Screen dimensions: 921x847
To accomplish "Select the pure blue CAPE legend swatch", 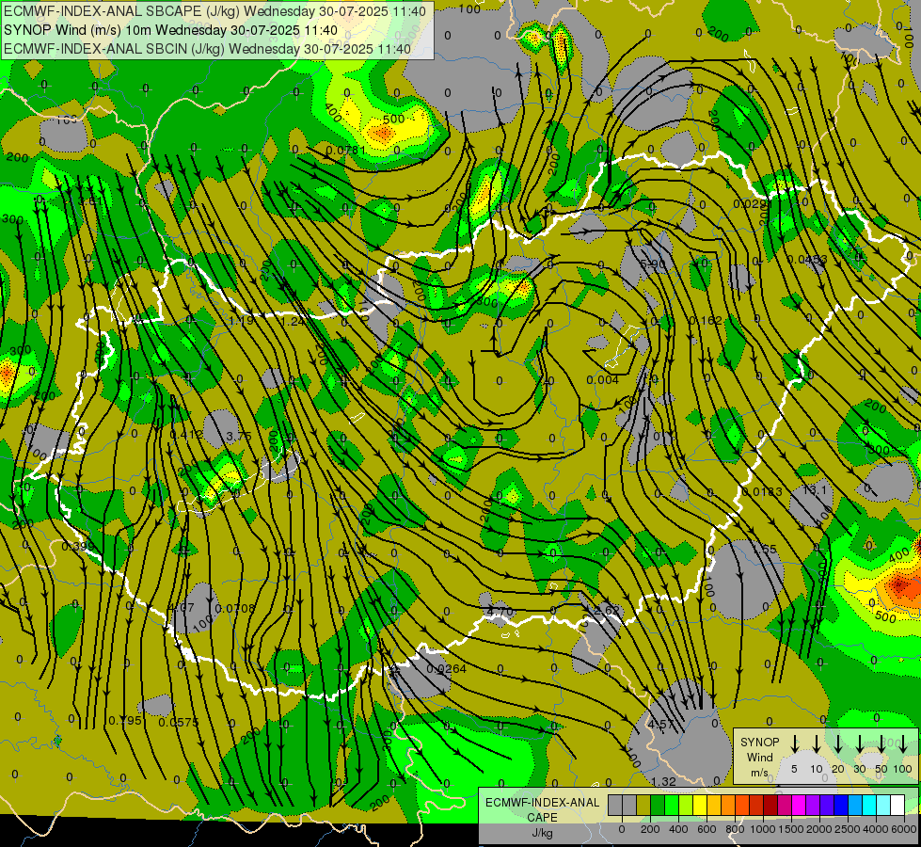I will coord(841,806).
